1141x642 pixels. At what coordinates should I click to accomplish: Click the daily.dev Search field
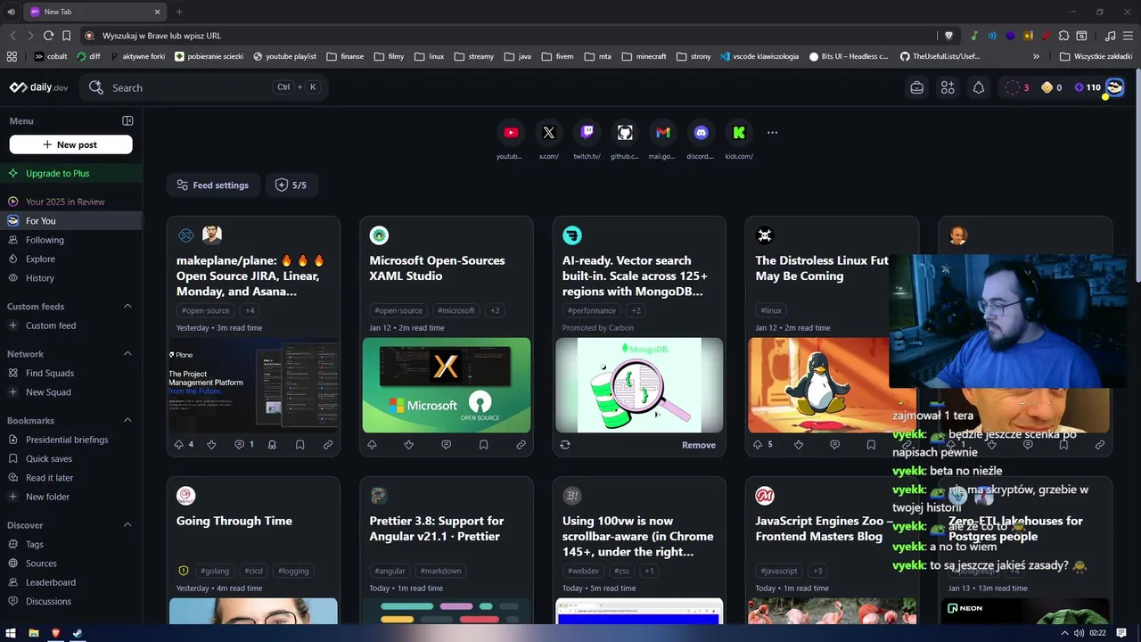pyautogui.click(x=203, y=87)
